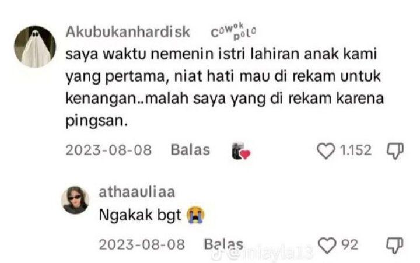Like the comment by Akubukanhardisk
420x263 pixels.
point(325,151)
